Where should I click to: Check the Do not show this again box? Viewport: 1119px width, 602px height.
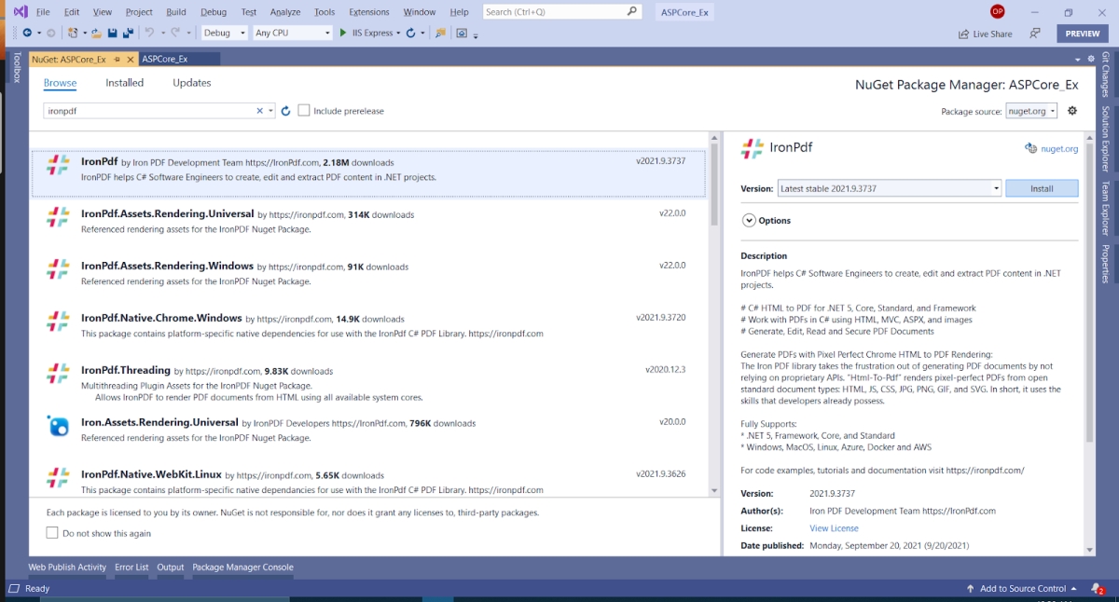click(52, 533)
